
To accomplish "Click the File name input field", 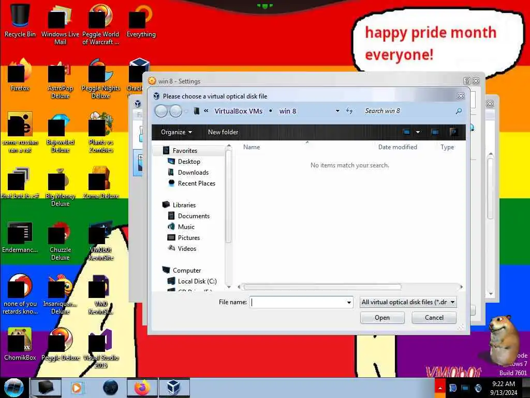I will tap(302, 302).
